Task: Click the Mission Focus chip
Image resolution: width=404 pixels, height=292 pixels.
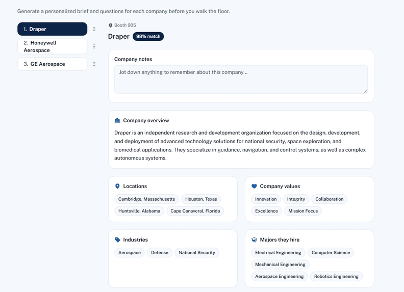Action: (x=303, y=211)
